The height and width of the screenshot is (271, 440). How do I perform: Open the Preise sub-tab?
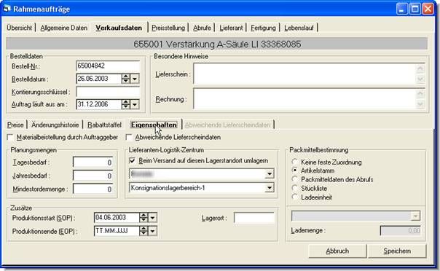pyautogui.click(x=15, y=125)
